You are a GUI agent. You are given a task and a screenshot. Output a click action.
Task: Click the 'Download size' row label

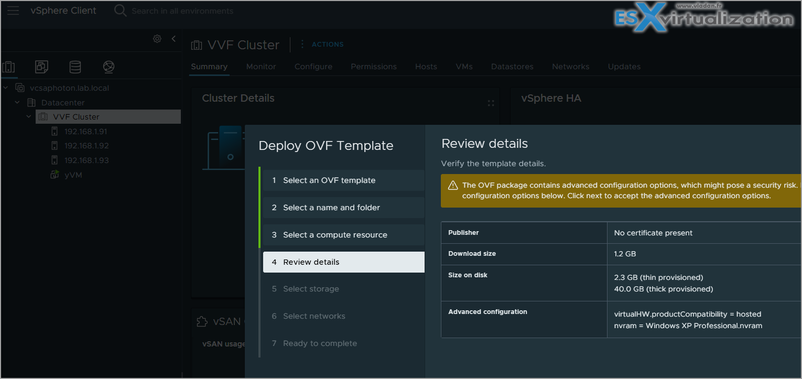(x=472, y=254)
